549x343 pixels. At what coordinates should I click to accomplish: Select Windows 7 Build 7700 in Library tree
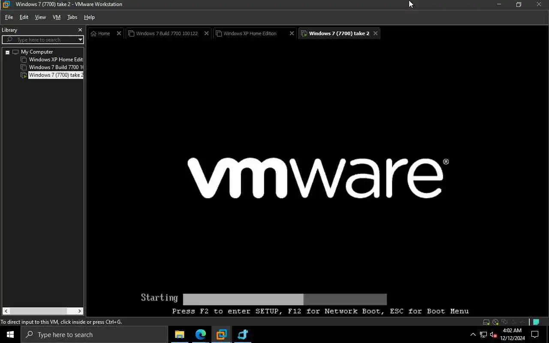56,67
